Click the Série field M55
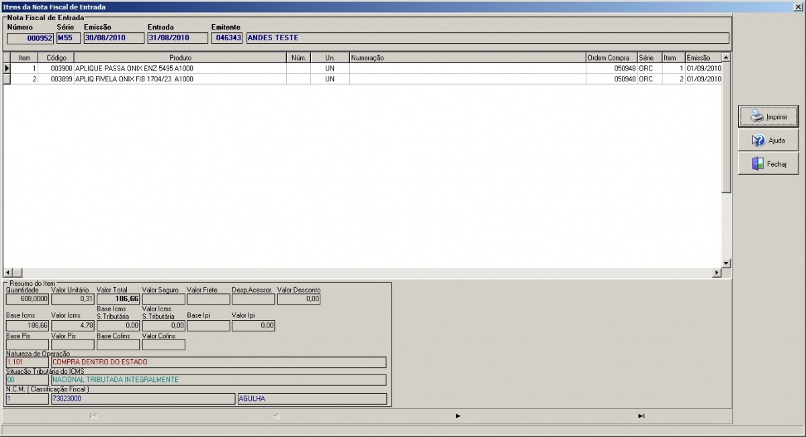Screen dimensions: 806x437 coord(69,38)
